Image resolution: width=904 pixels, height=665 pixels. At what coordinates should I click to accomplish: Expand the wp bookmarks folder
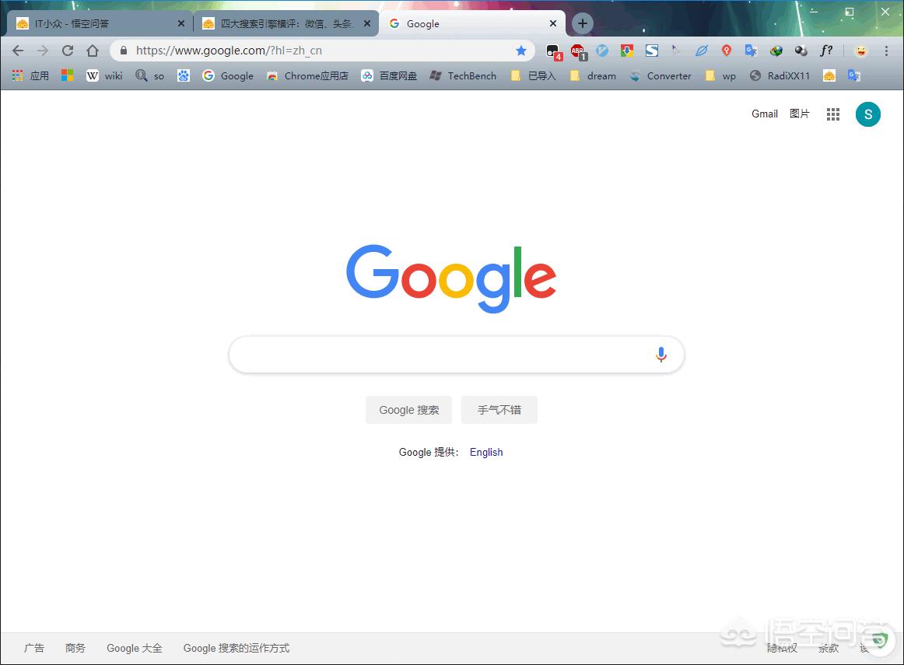point(720,75)
